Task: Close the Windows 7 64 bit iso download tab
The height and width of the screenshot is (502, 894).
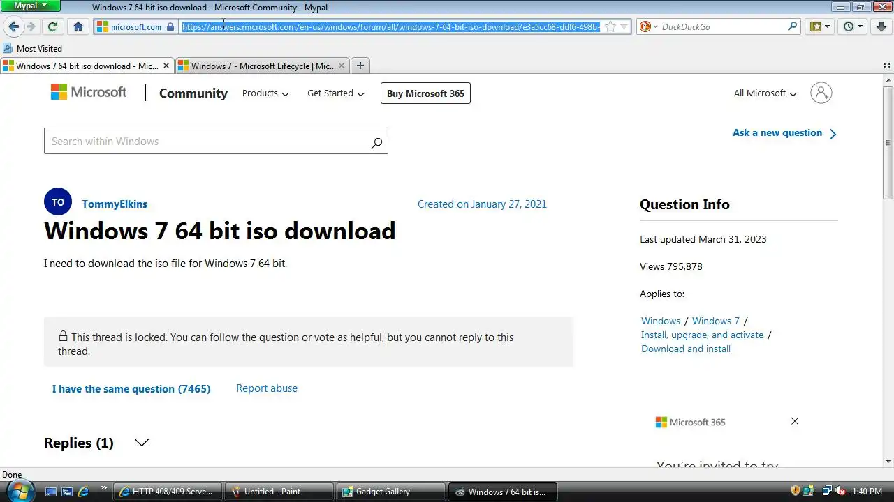Action: pyautogui.click(x=166, y=66)
